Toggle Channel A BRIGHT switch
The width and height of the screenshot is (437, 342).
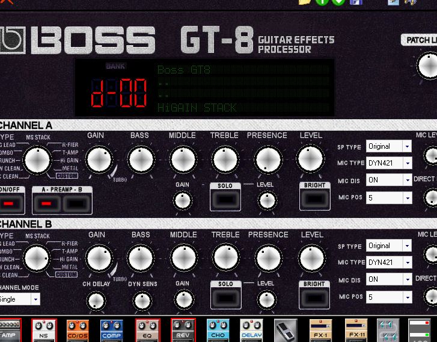pos(314,199)
